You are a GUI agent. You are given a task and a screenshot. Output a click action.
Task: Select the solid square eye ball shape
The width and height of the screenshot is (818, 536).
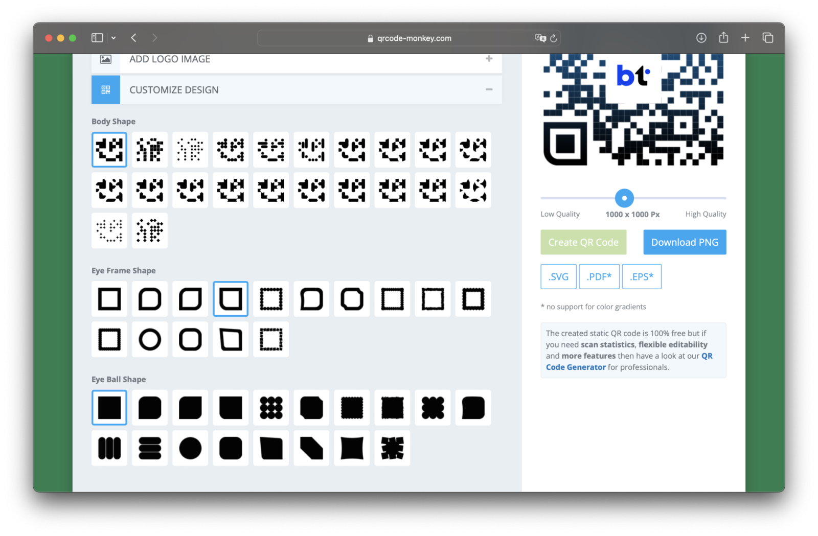(x=109, y=408)
